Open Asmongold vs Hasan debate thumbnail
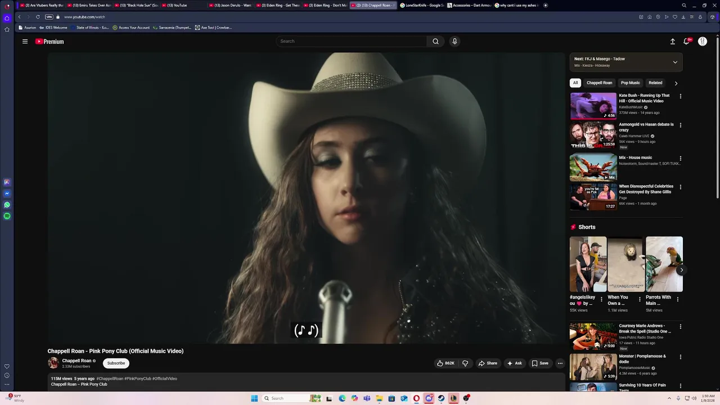Viewport: 720px width, 405px height. [593, 135]
